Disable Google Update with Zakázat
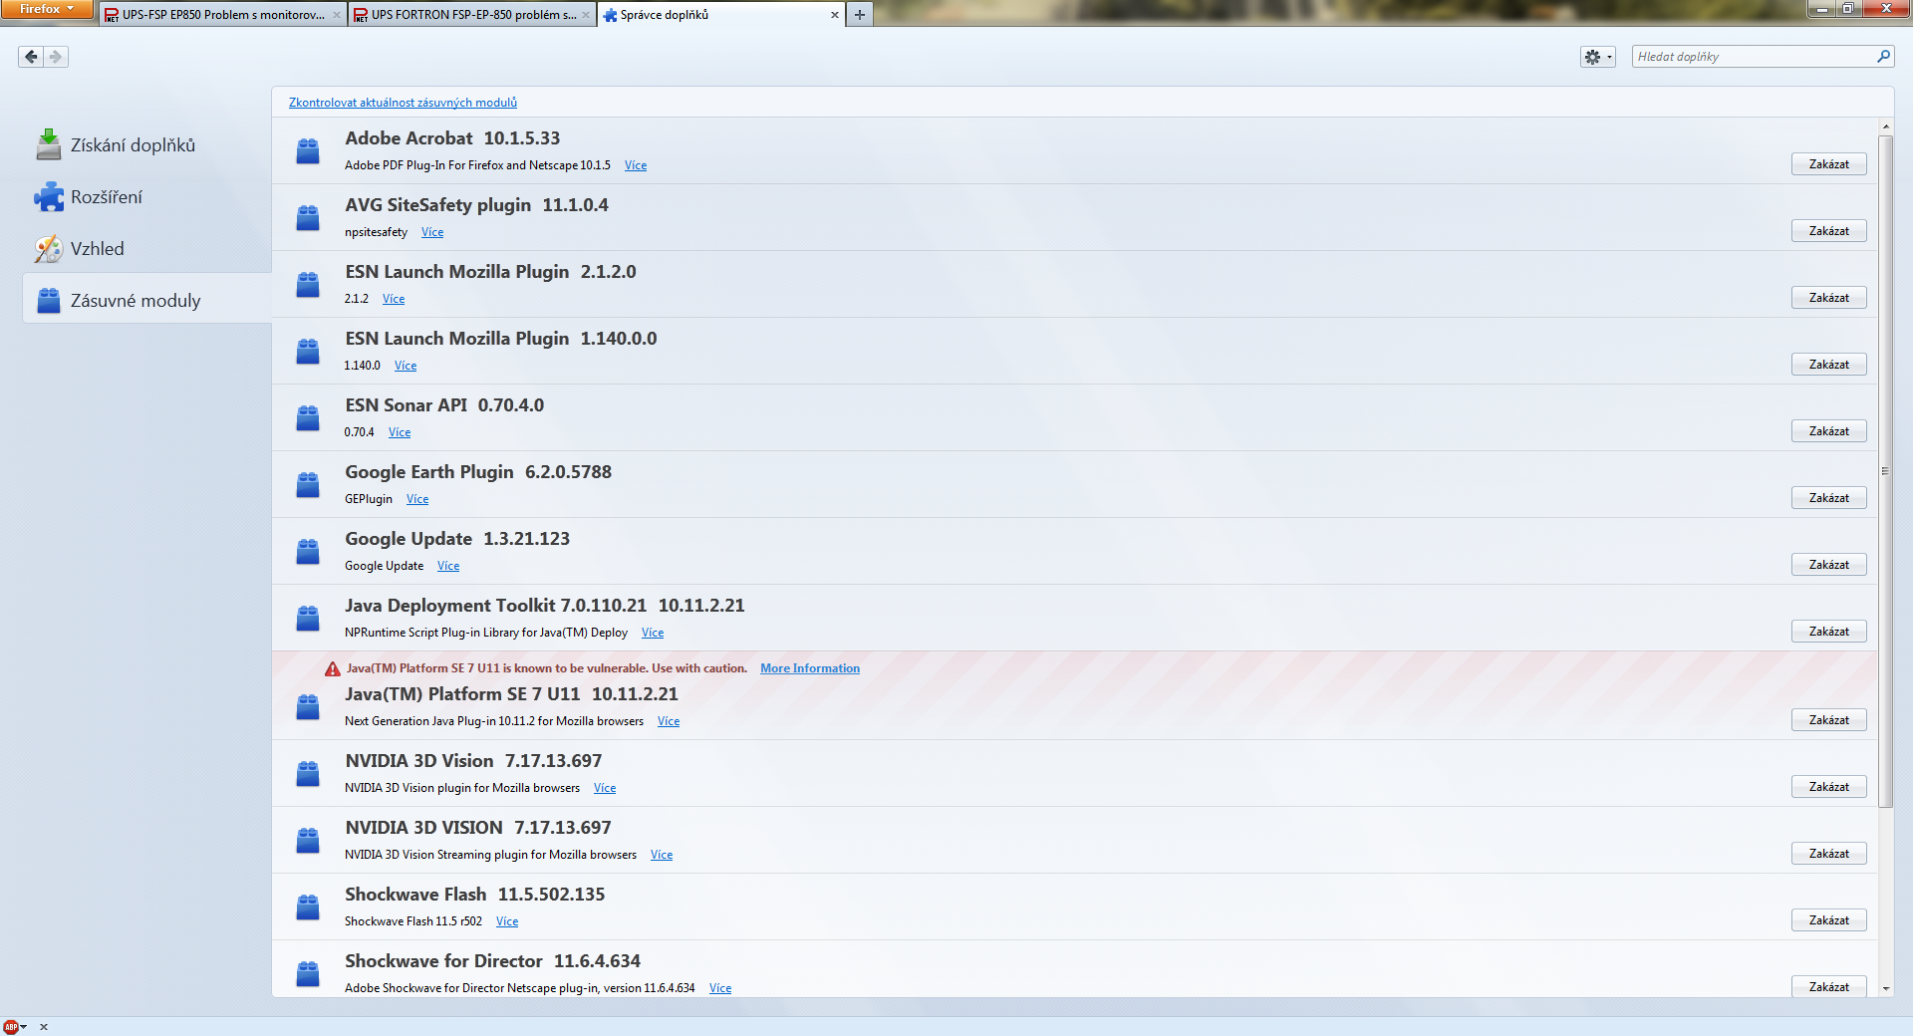This screenshot has width=1913, height=1036. tap(1828, 565)
